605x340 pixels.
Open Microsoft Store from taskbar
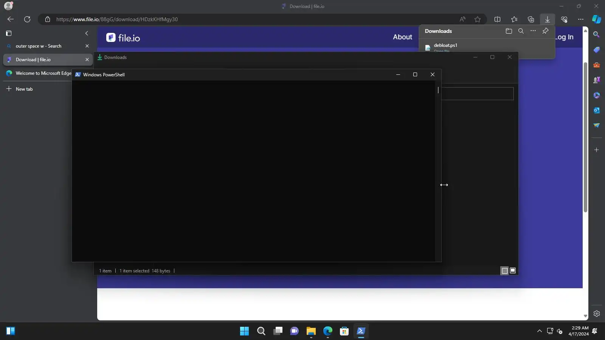tap(344, 331)
